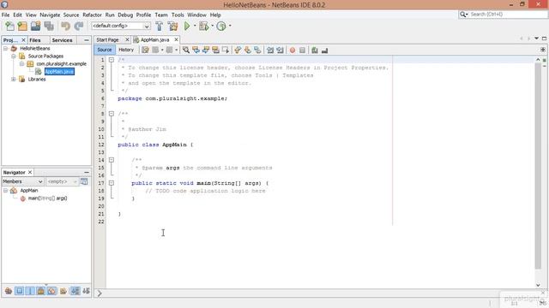Run the project with the green arrow

tap(187, 26)
